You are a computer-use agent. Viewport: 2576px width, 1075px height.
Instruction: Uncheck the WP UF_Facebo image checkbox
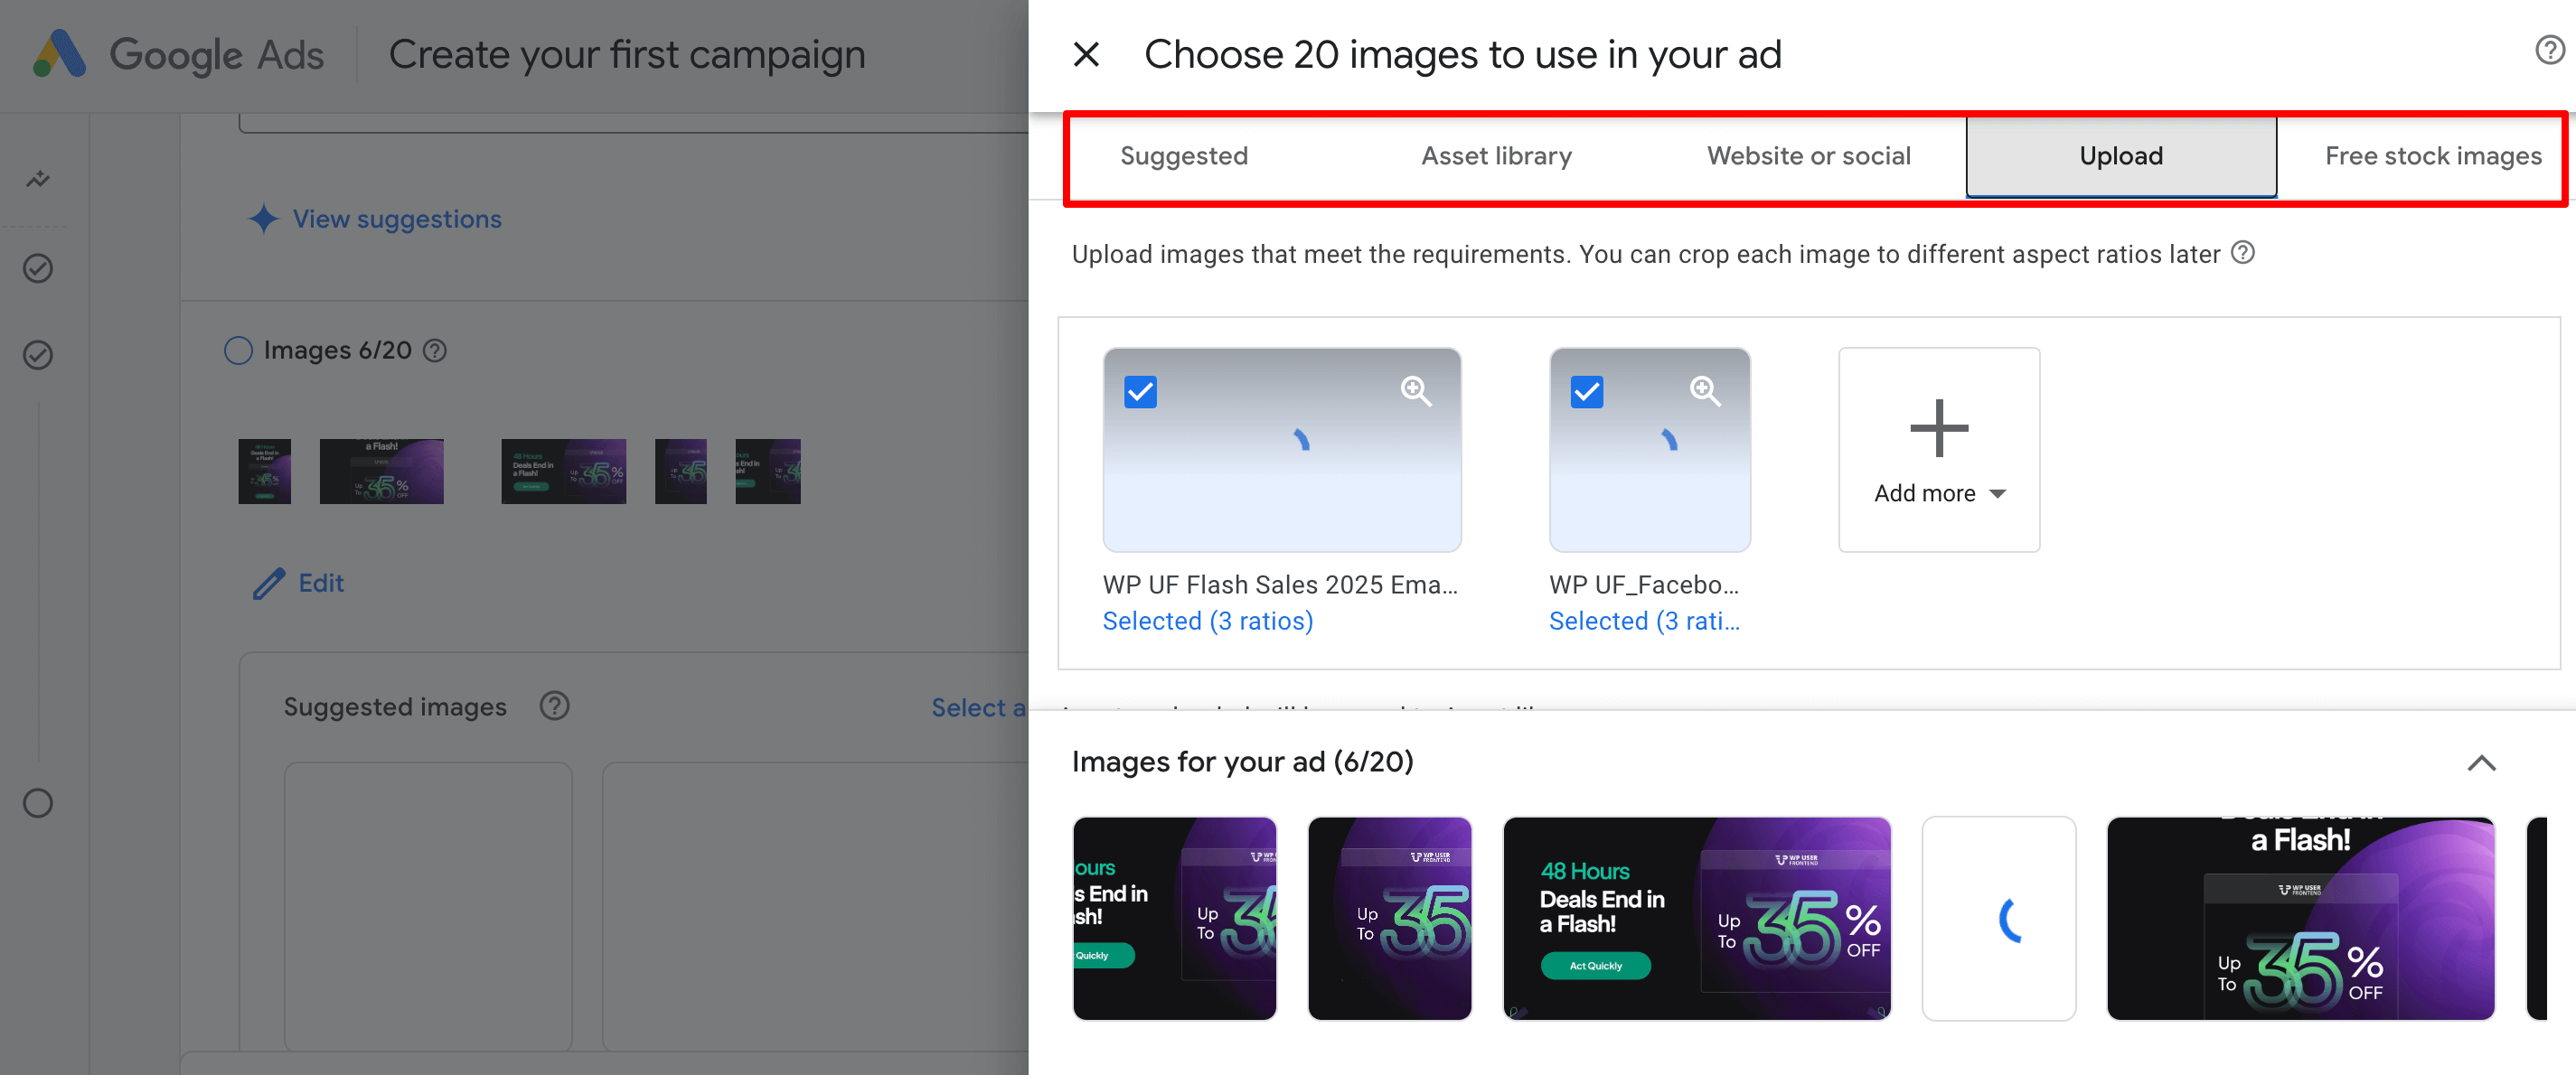coord(1586,392)
